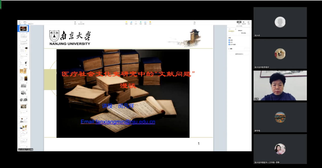Click the Keynote Live icon
This screenshot has height=168, width=322.
[81, 22]
